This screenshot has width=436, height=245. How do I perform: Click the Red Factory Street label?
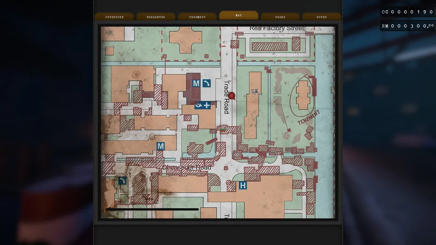coord(277,28)
